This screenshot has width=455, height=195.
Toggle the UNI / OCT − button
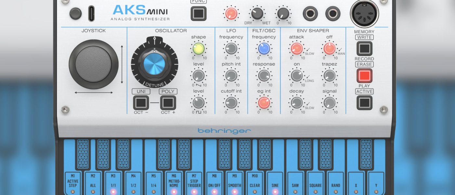[x=141, y=103]
